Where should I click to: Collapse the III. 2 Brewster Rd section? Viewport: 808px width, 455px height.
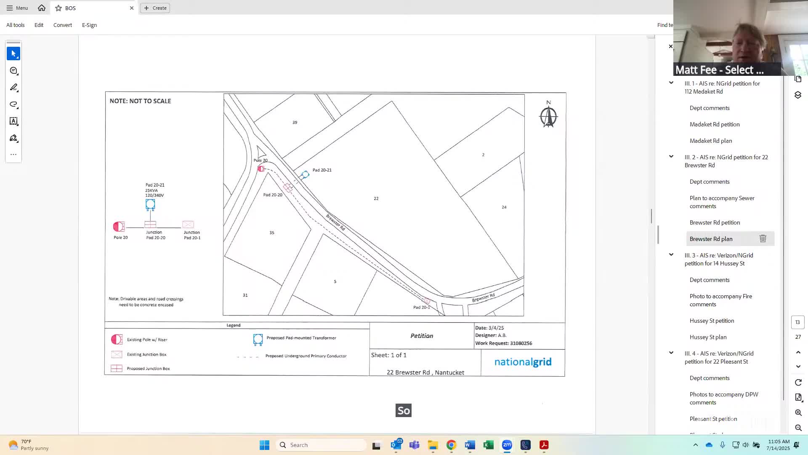tap(671, 157)
